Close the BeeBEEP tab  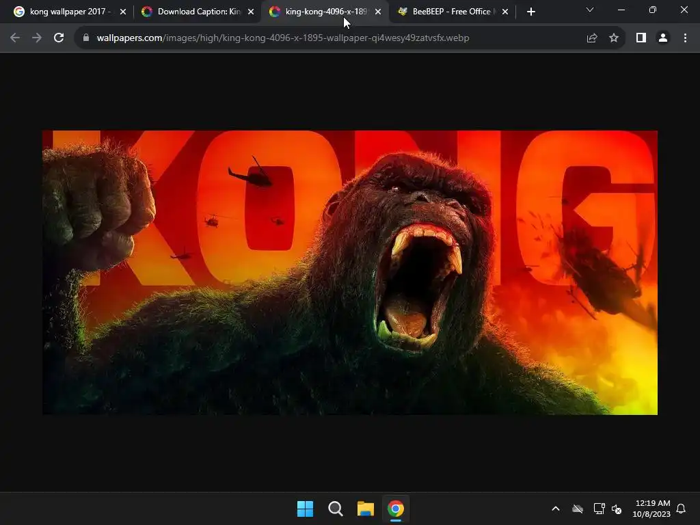click(505, 12)
